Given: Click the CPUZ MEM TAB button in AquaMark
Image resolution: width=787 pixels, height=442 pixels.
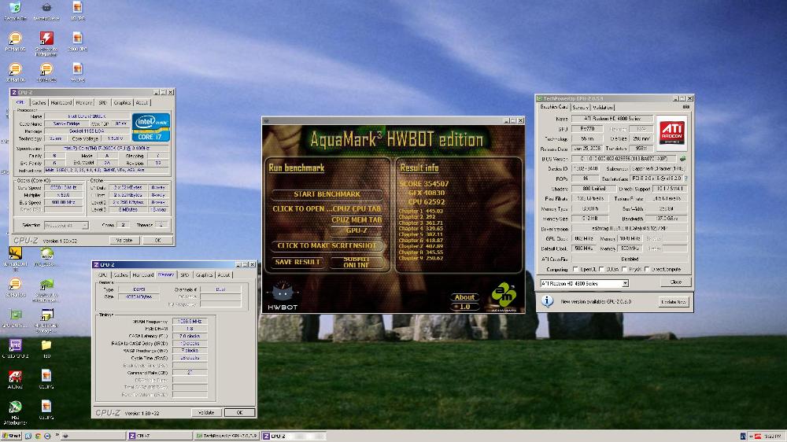Looking at the screenshot, I should (357, 219).
